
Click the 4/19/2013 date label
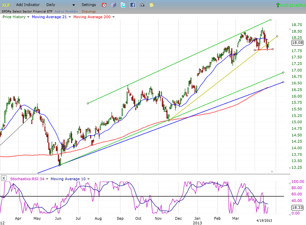(264, 221)
